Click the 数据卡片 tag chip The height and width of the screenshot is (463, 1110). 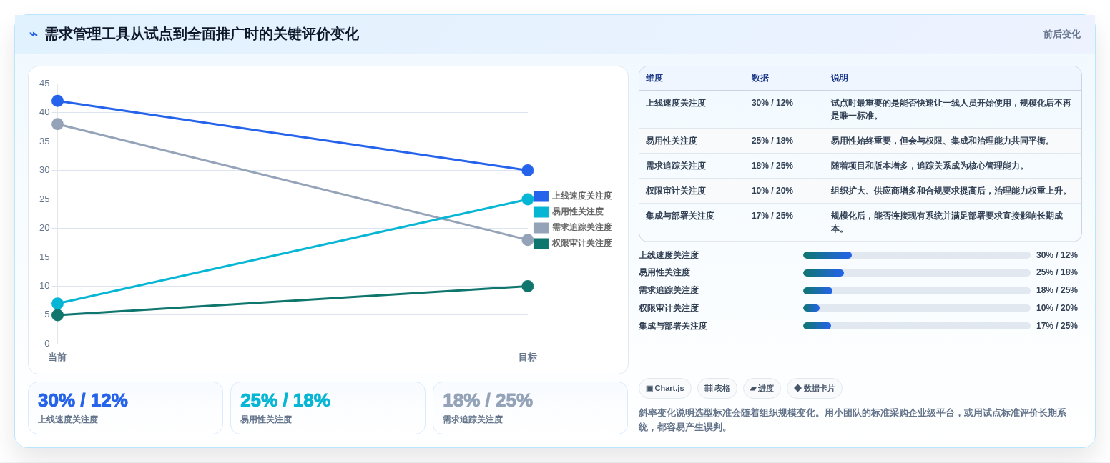pos(815,389)
